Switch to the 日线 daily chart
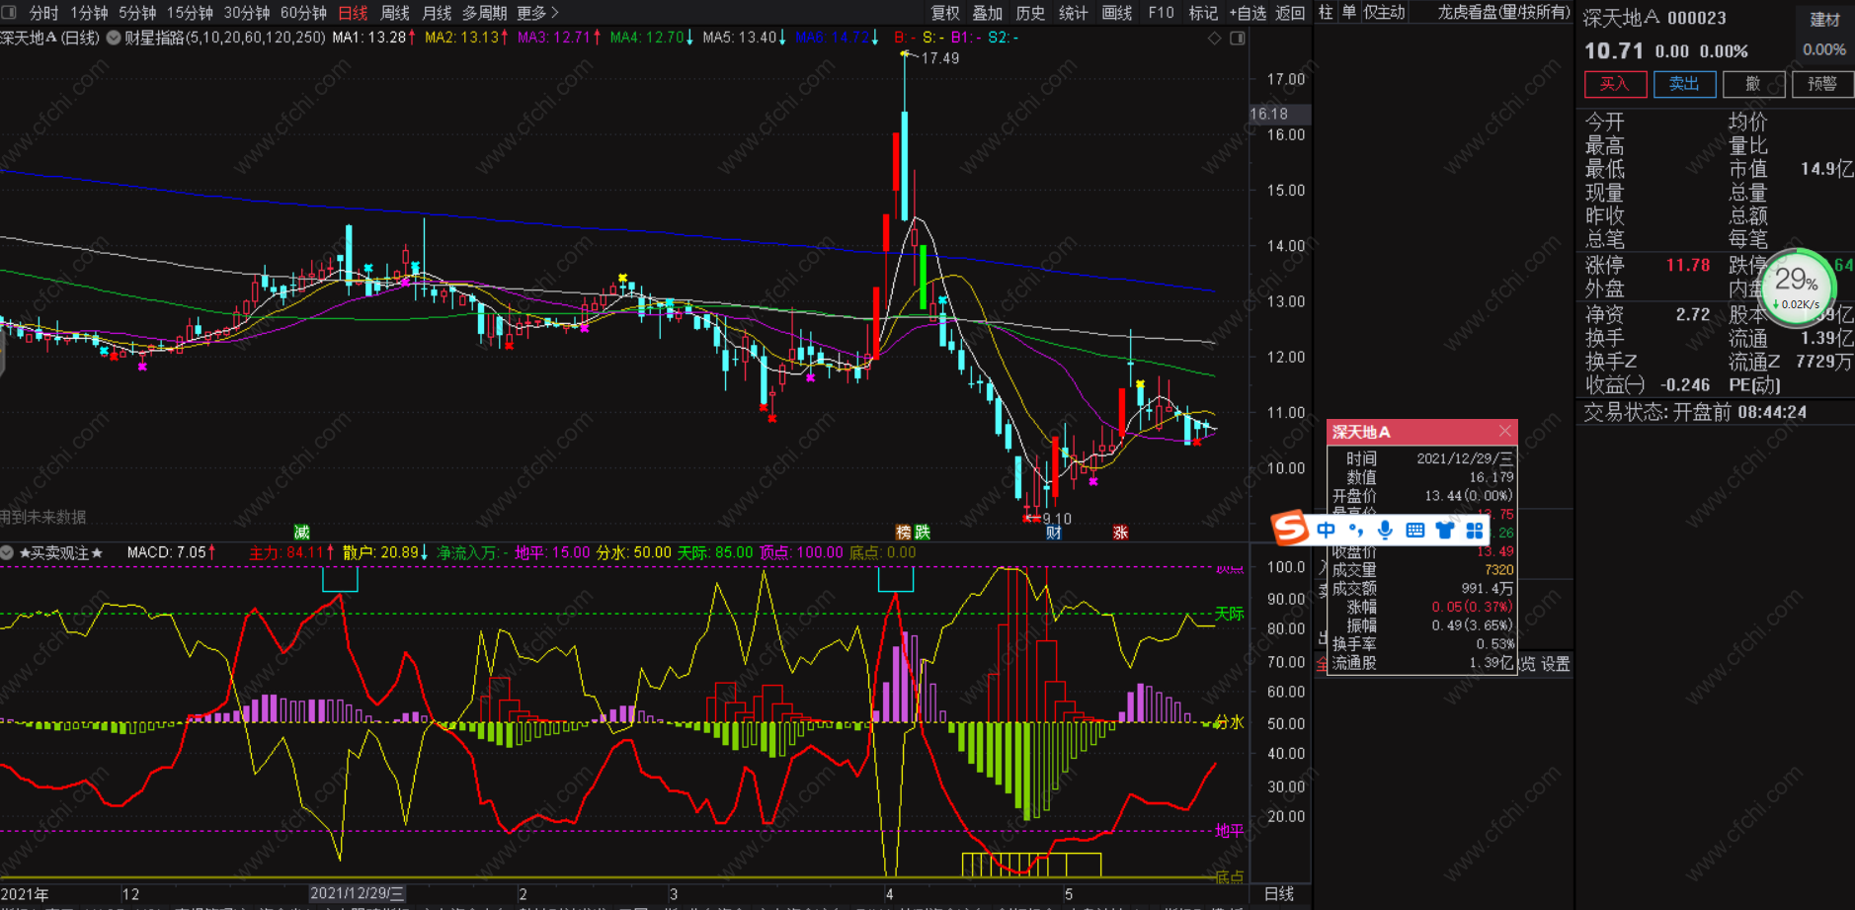Screen dimensions: 1855x910 353,13
